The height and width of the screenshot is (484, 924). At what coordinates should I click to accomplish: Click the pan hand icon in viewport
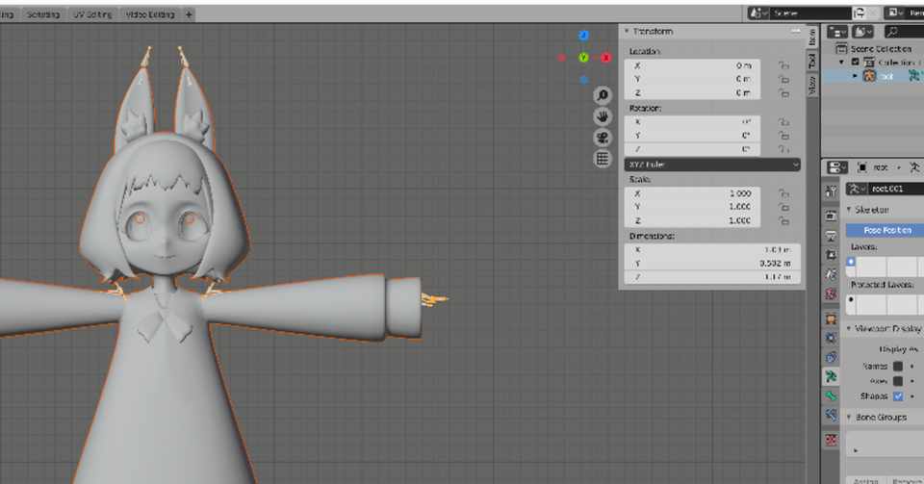(x=603, y=116)
